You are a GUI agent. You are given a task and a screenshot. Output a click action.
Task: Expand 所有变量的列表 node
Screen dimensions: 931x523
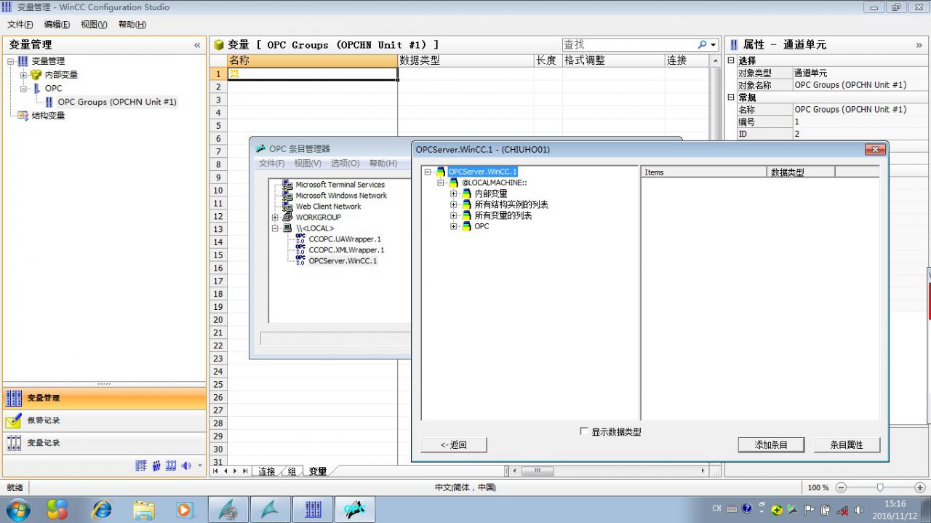click(454, 215)
